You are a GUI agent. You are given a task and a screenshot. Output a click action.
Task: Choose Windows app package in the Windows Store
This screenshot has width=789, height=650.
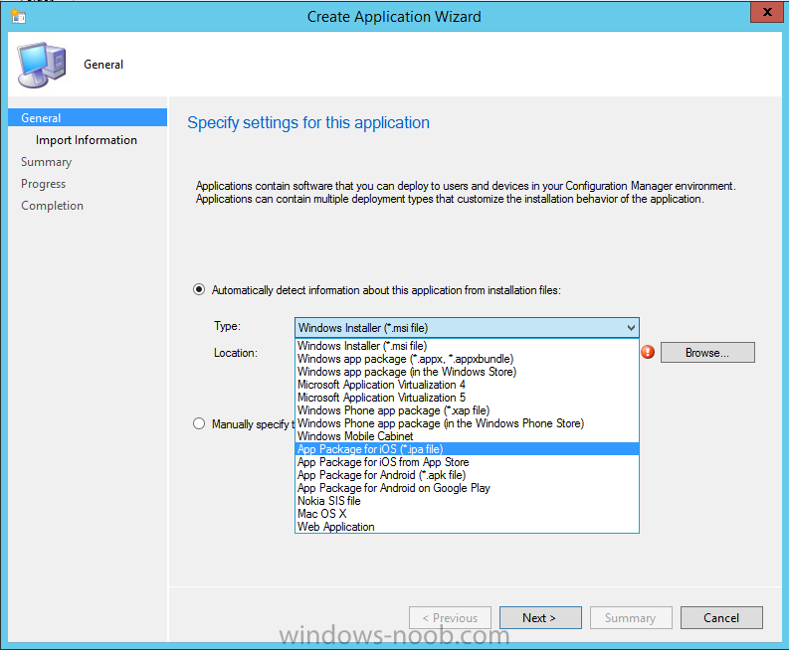point(467,372)
